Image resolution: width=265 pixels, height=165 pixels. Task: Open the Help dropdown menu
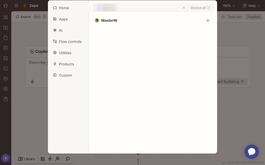tap(251, 6)
